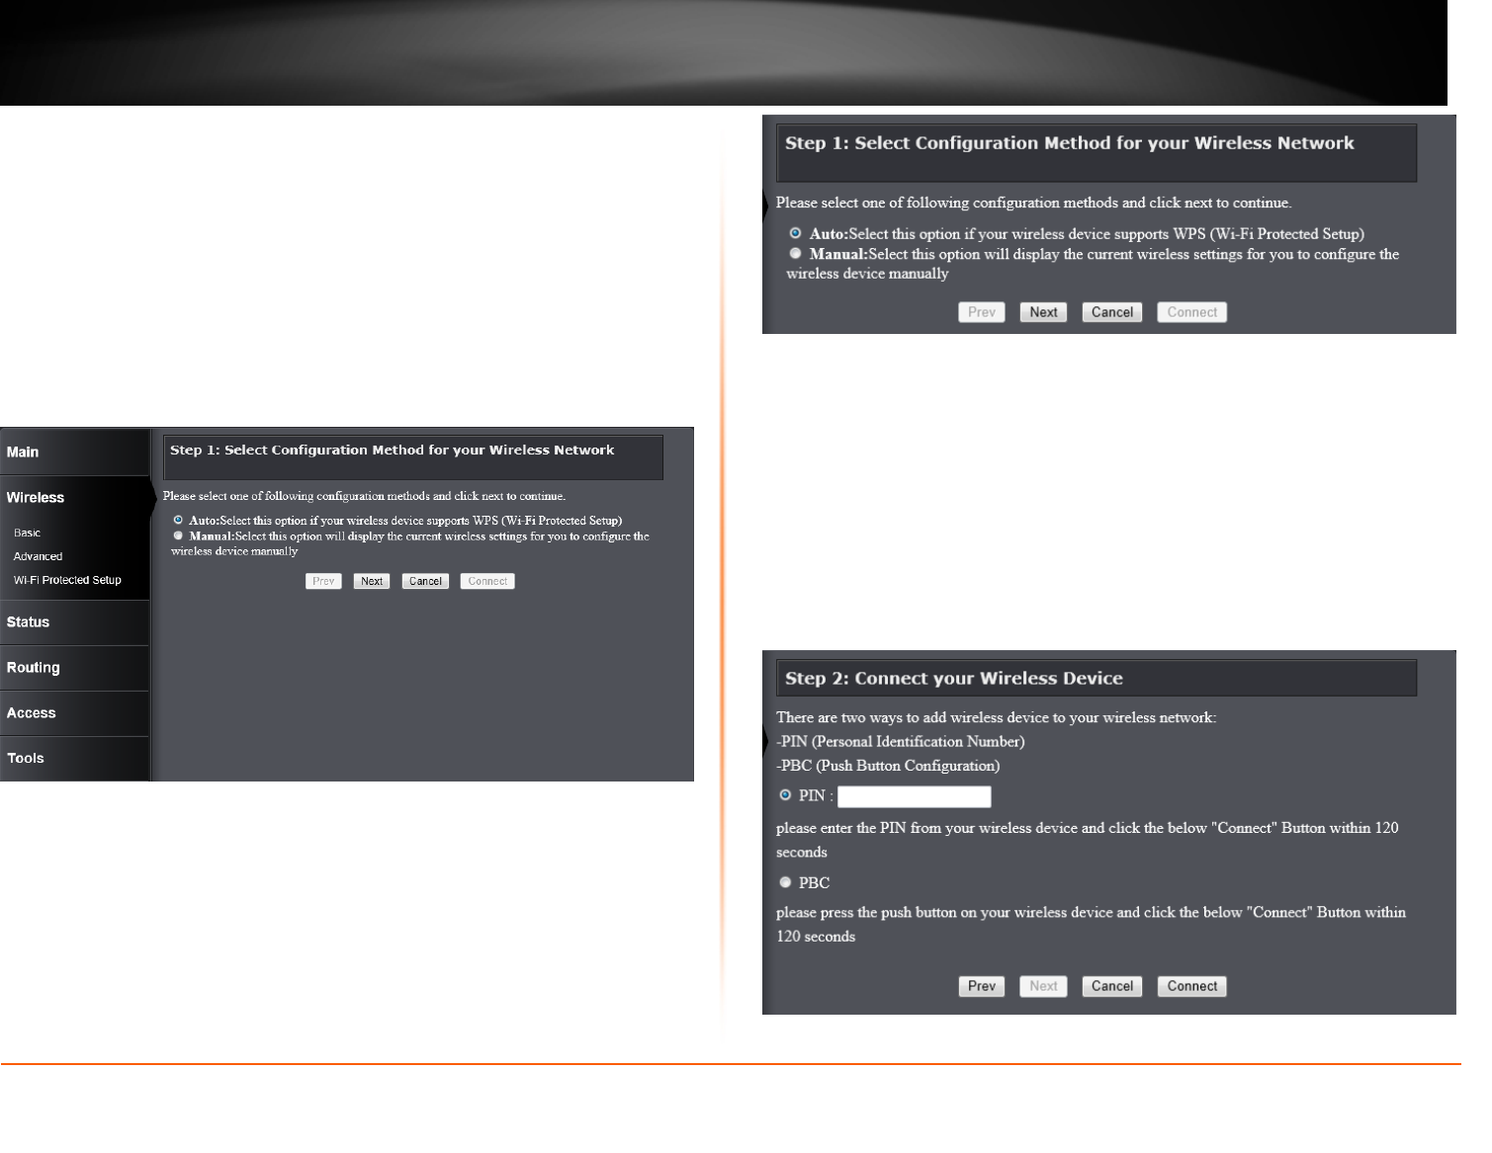The height and width of the screenshot is (1153, 1492).
Task: Open the Routing sidebar section
Action: (x=74, y=668)
